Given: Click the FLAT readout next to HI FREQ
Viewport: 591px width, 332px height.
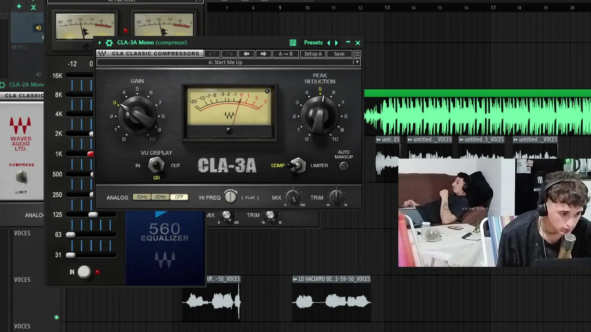Looking at the screenshot, I should coord(250,198).
